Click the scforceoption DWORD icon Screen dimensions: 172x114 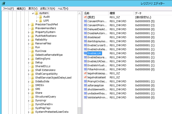(85, 85)
